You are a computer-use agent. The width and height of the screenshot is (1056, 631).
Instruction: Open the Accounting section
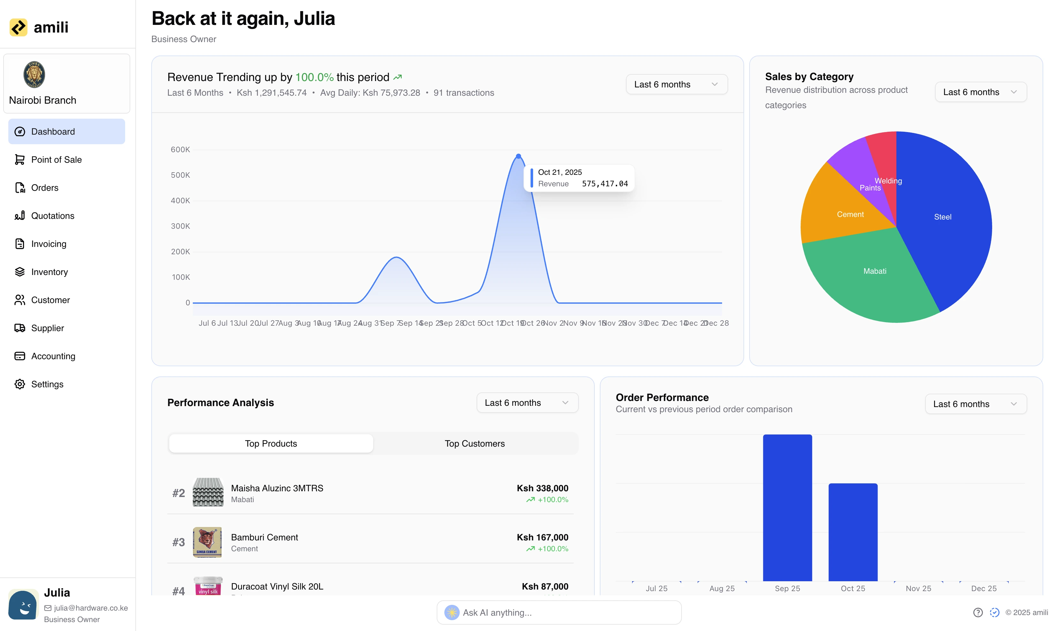[53, 356]
